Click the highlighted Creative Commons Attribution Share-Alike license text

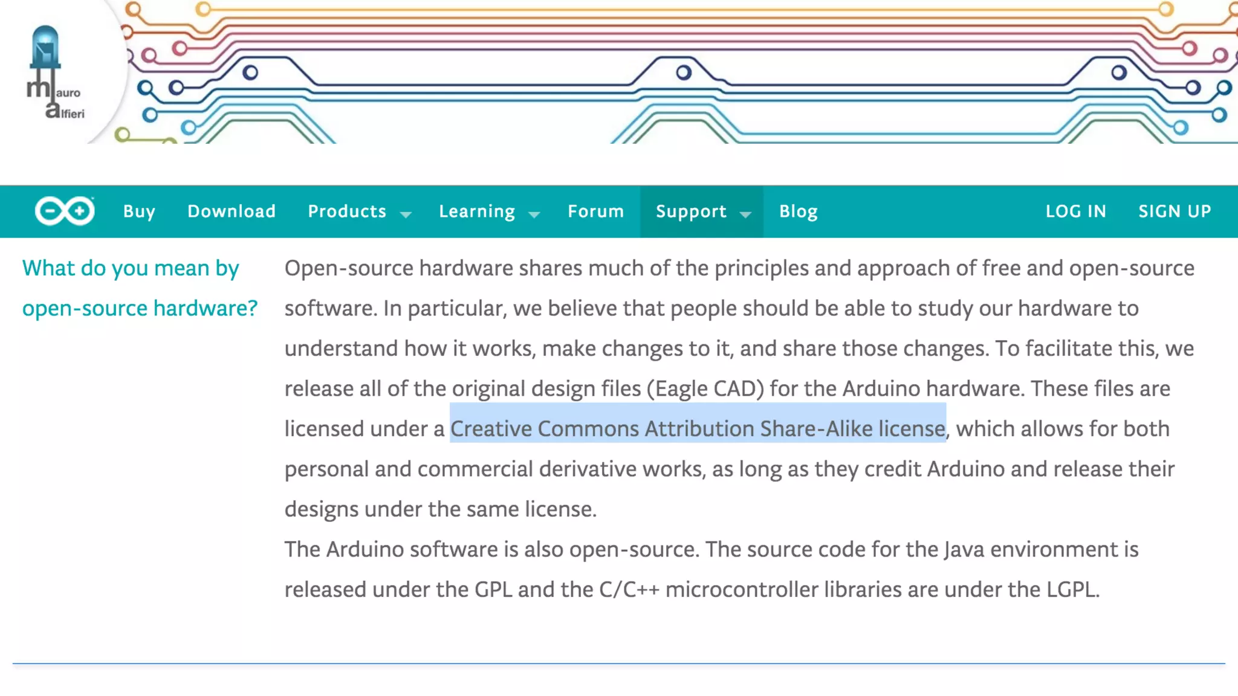[x=698, y=428]
